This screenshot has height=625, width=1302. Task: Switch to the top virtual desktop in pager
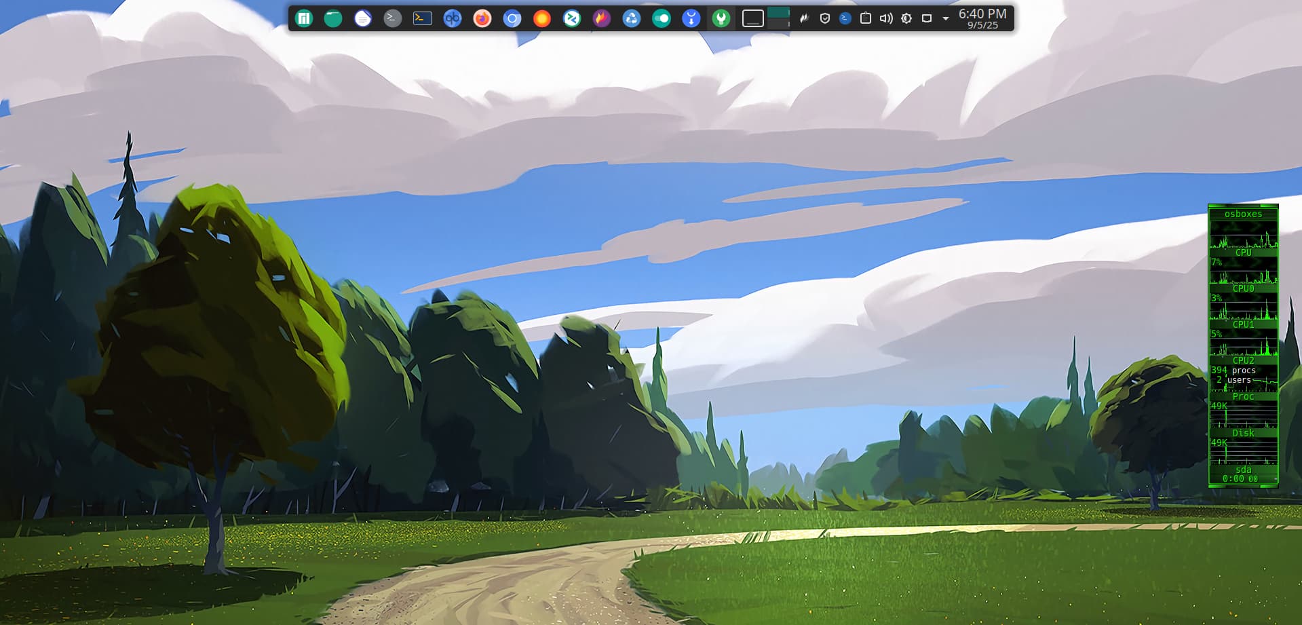coord(778,12)
